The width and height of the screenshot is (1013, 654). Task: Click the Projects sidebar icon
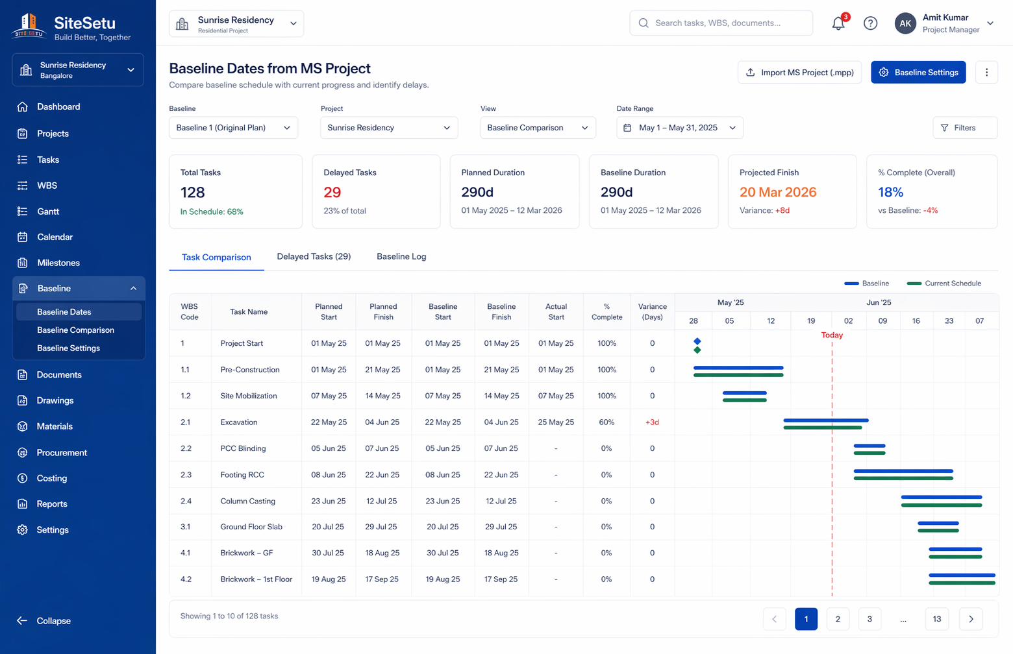coord(23,134)
